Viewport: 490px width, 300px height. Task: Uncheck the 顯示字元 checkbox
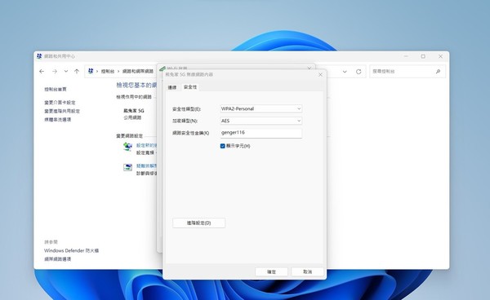tap(222, 146)
